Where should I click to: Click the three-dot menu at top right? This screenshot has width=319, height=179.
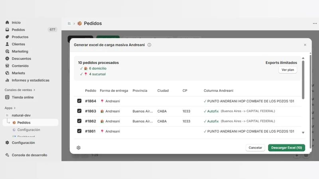pyautogui.click(x=315, y=23)
